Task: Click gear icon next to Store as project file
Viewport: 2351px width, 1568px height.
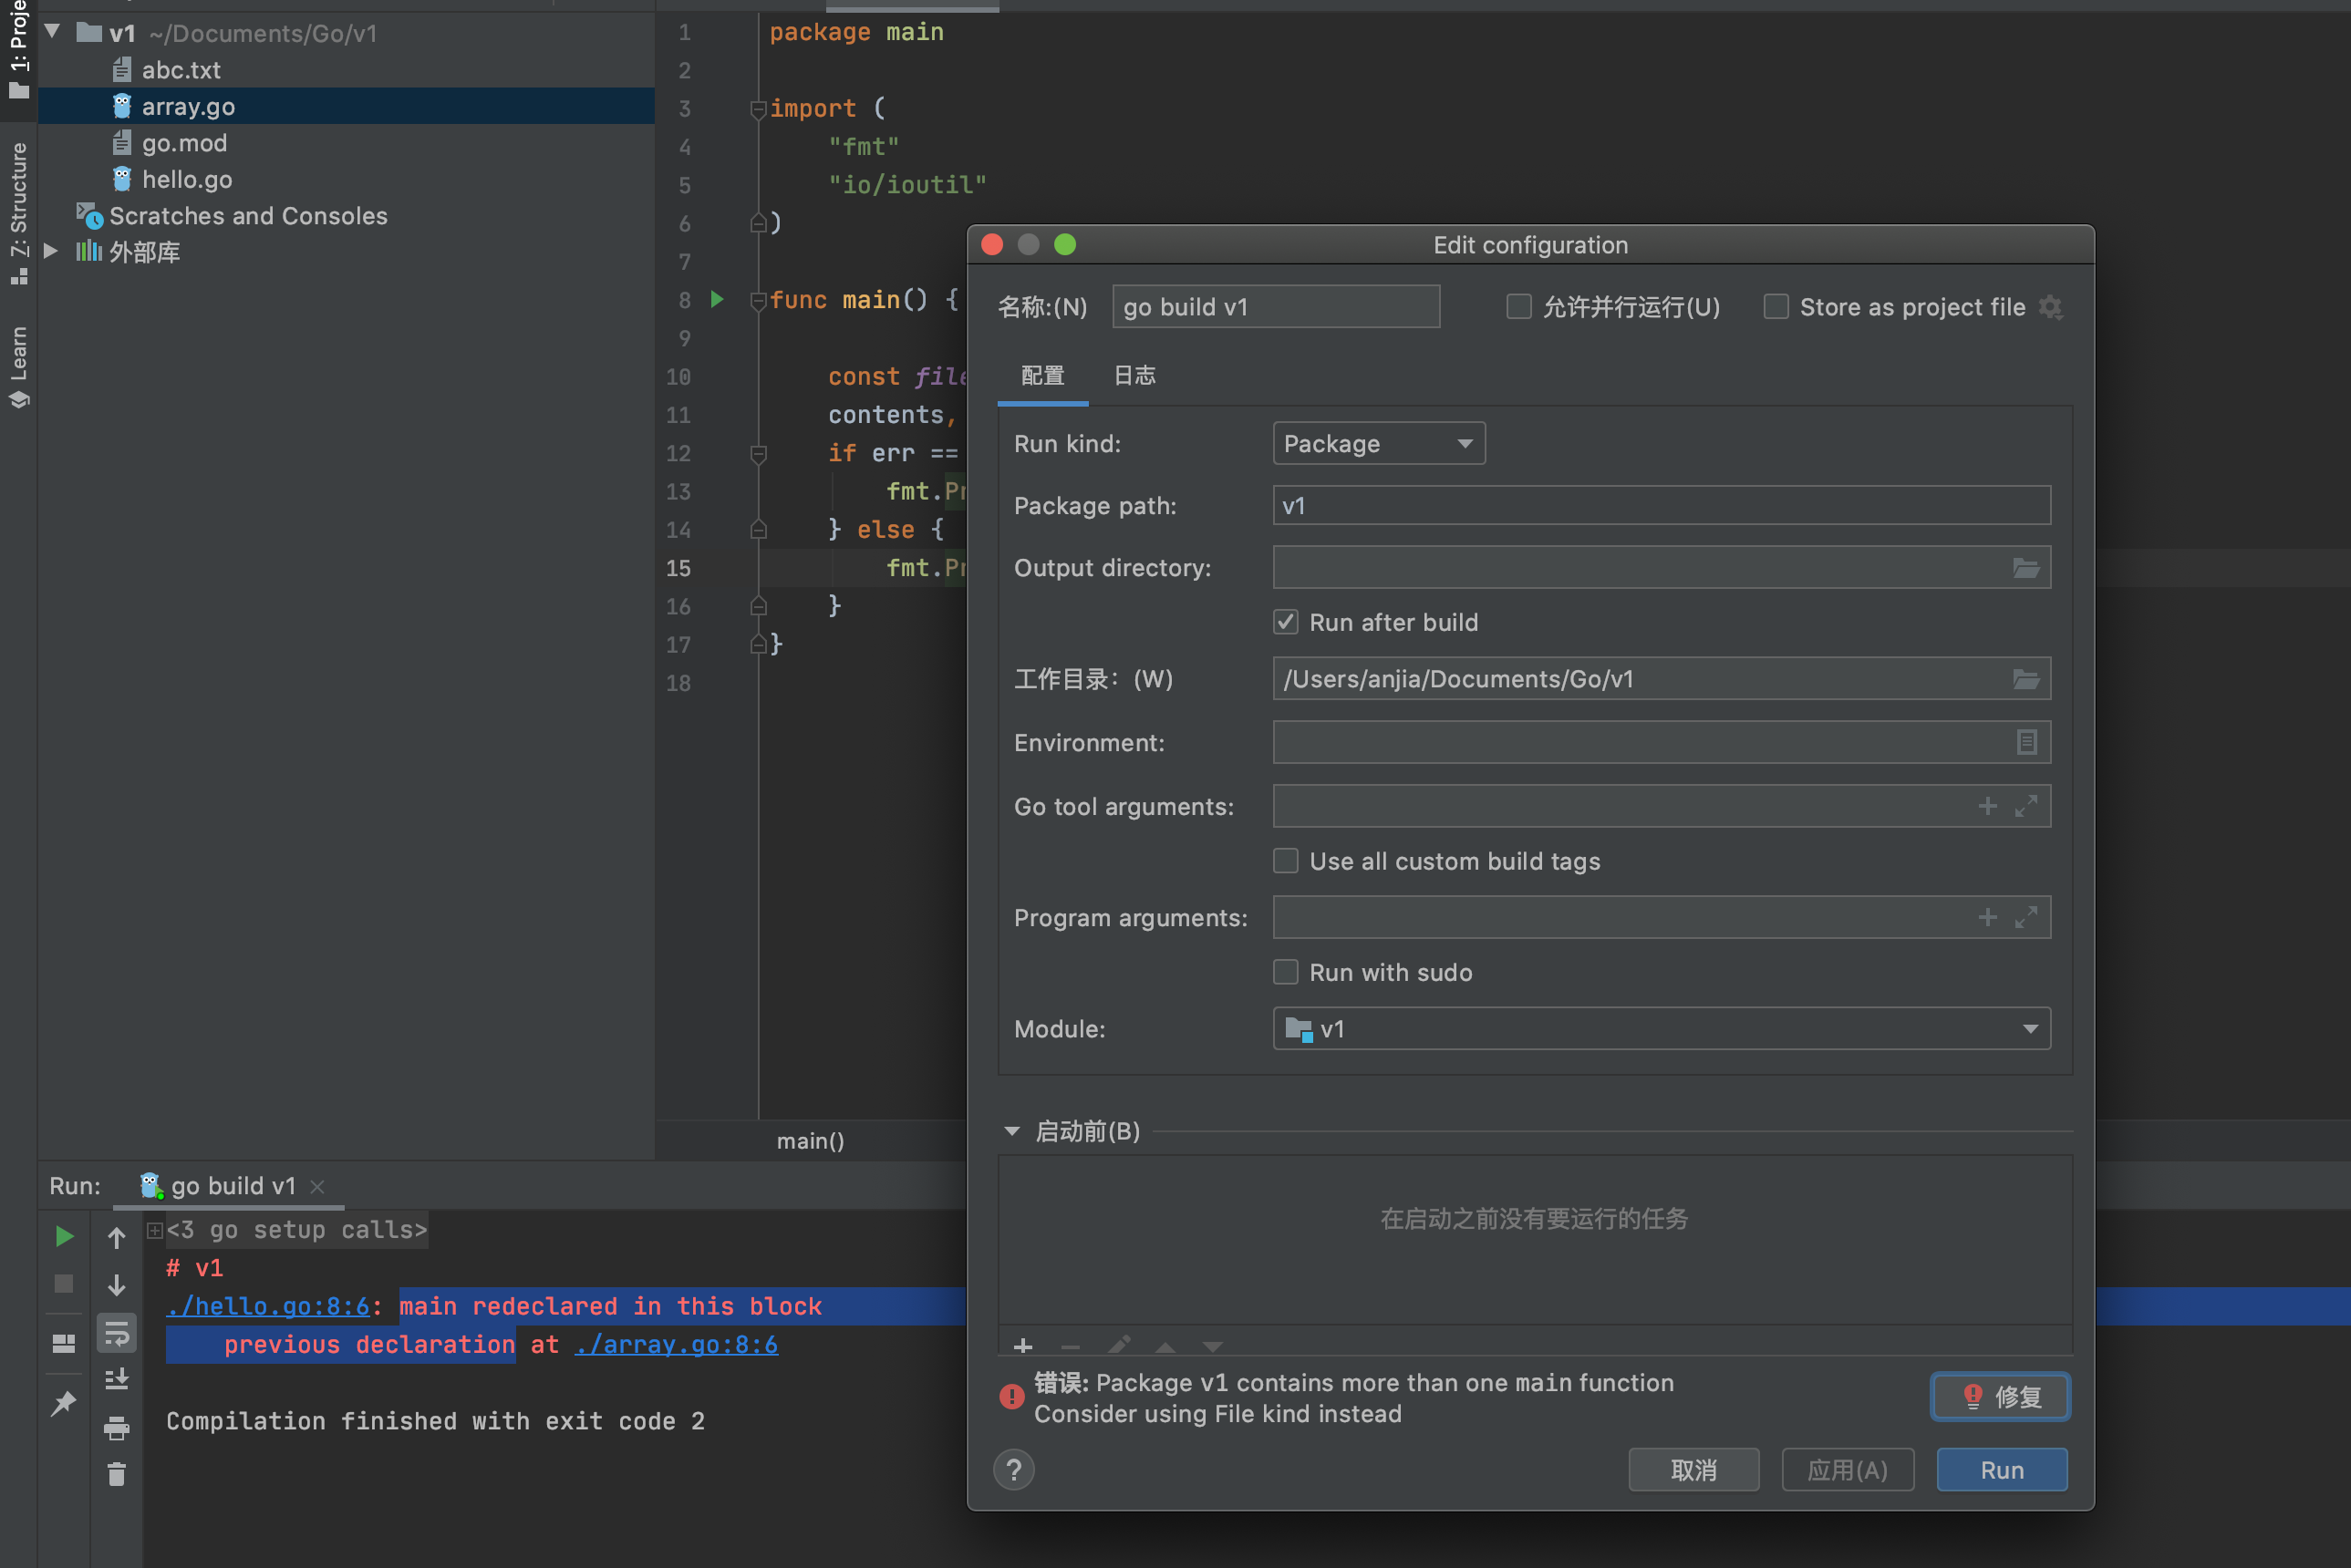Action: (x=2050, y=307)
